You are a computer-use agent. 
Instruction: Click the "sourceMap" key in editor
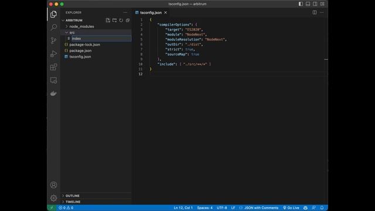pyautogui.click(x=176, y=55)
